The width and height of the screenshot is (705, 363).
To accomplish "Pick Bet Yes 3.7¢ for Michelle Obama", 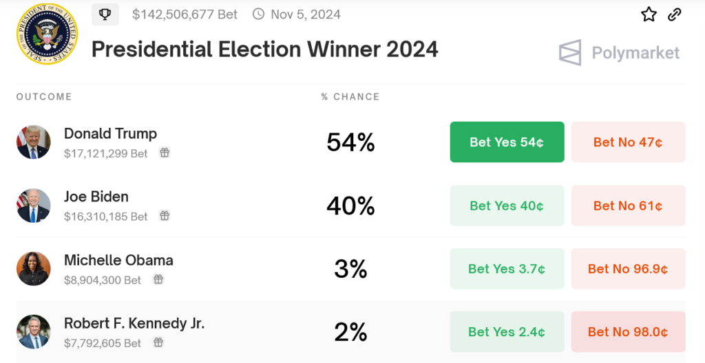I will click(507, 269).
